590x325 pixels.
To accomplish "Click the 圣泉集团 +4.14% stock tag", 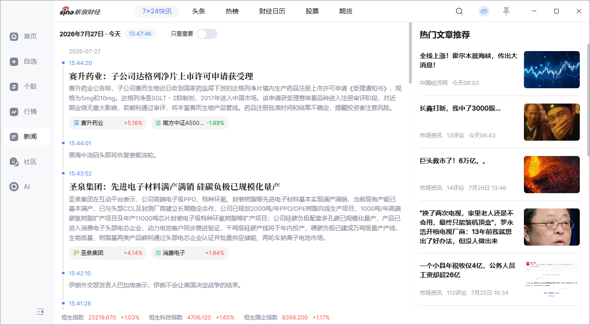I will (108, 253).
